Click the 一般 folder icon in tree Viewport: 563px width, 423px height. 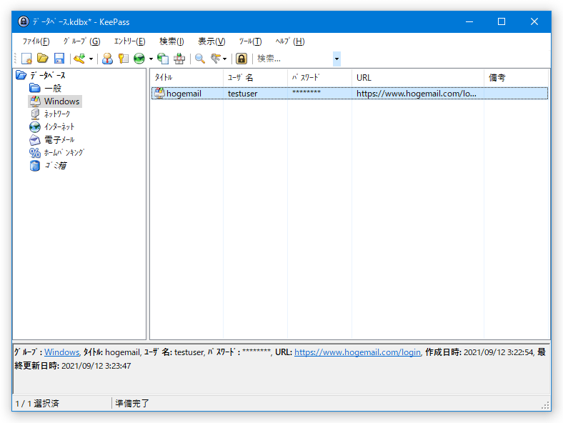pyautogui.click(x=35, y=88)
